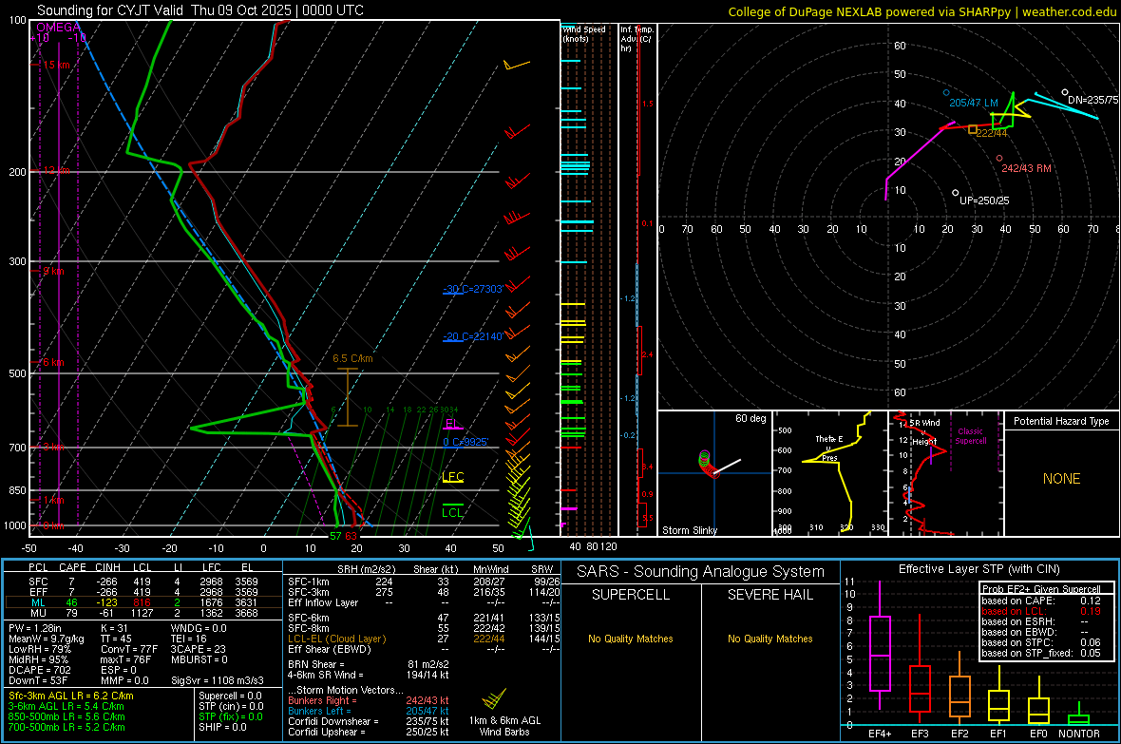Click the magenta EL marker on skew-T
This screenshot has height=744, width=1121.
pos(452,424)
